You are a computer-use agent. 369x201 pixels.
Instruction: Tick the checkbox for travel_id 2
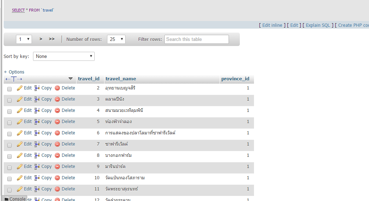(x=9, y=89)
